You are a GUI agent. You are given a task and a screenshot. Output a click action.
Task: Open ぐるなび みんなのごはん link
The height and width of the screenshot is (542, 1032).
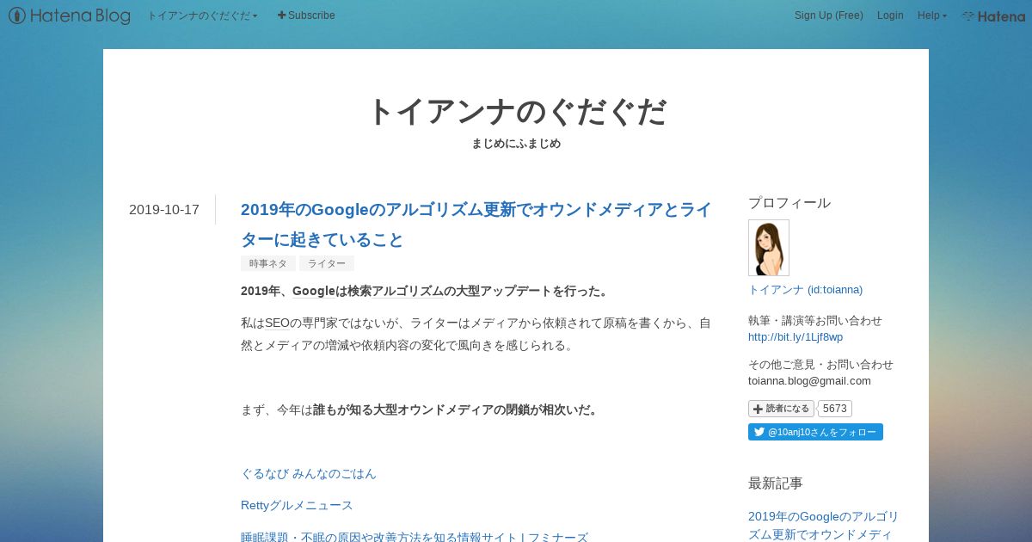coord(309,473)
